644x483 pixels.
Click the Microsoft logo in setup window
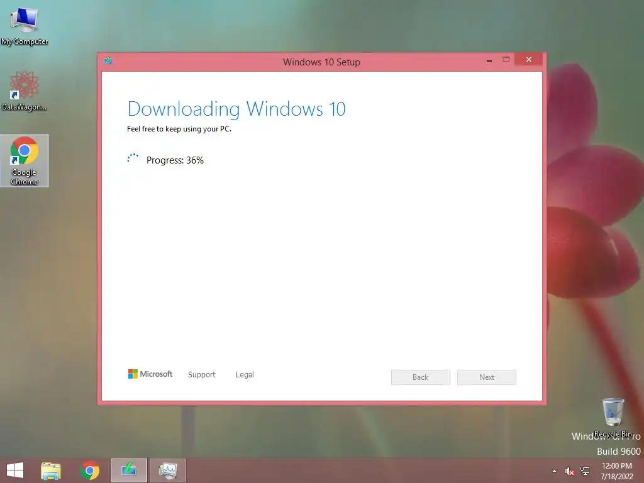150,374
